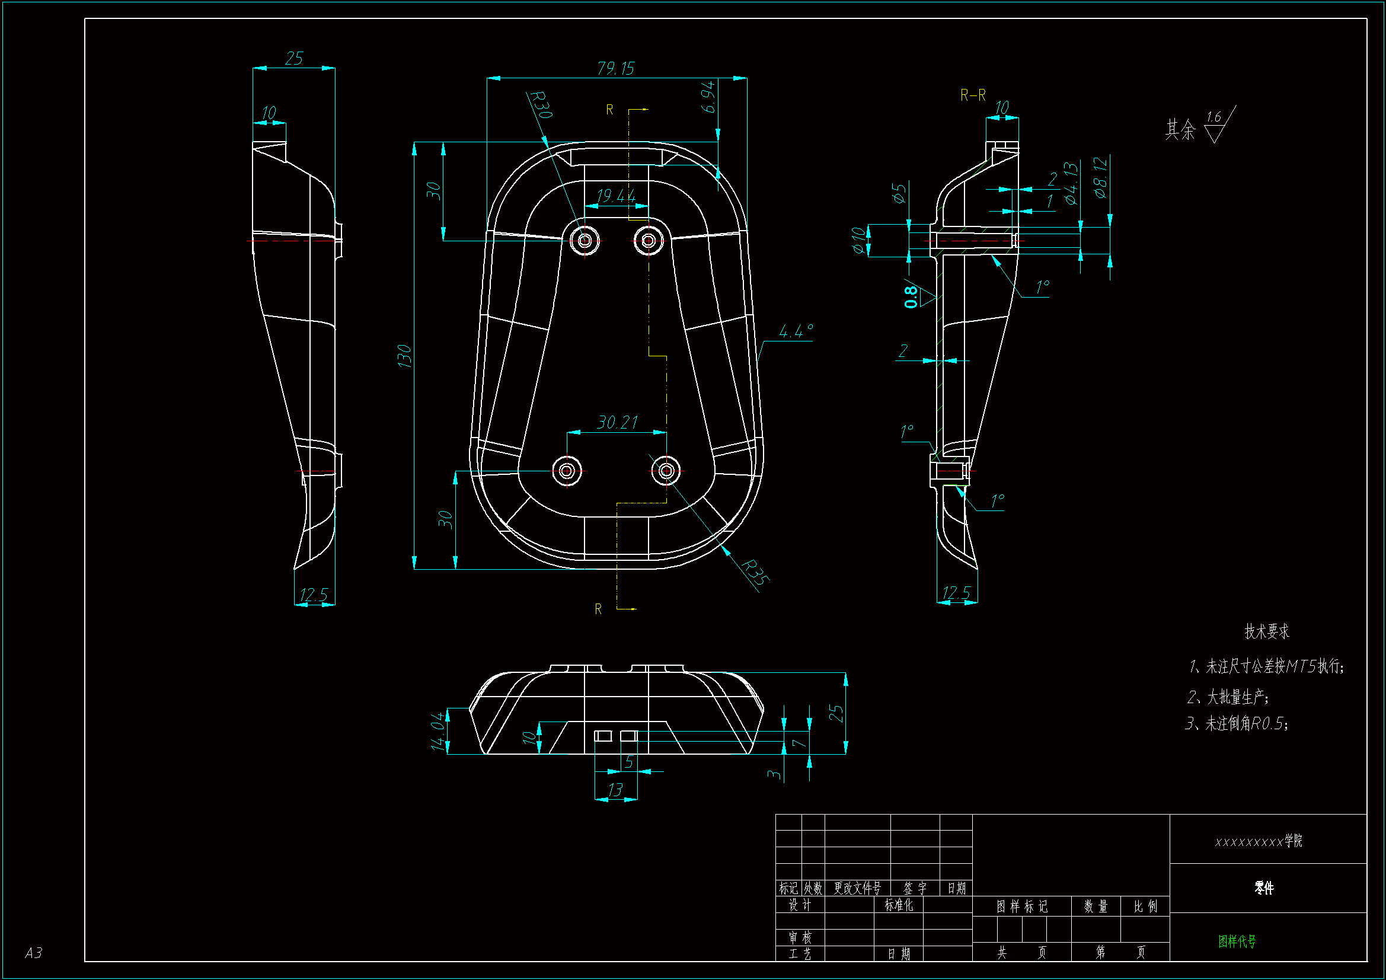Select the ⌀8.12 diameter dimension
The height and width of the screenshot is (980, 1386).
tap(1100, 177)
